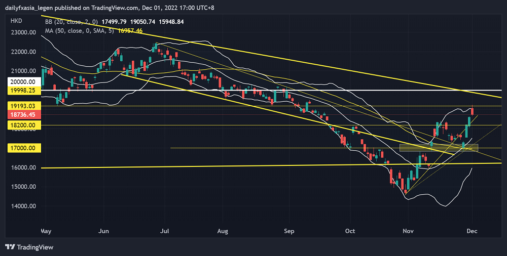
Task: Click the TradingView logo at bottom left
Action: (x=29, y=247)
